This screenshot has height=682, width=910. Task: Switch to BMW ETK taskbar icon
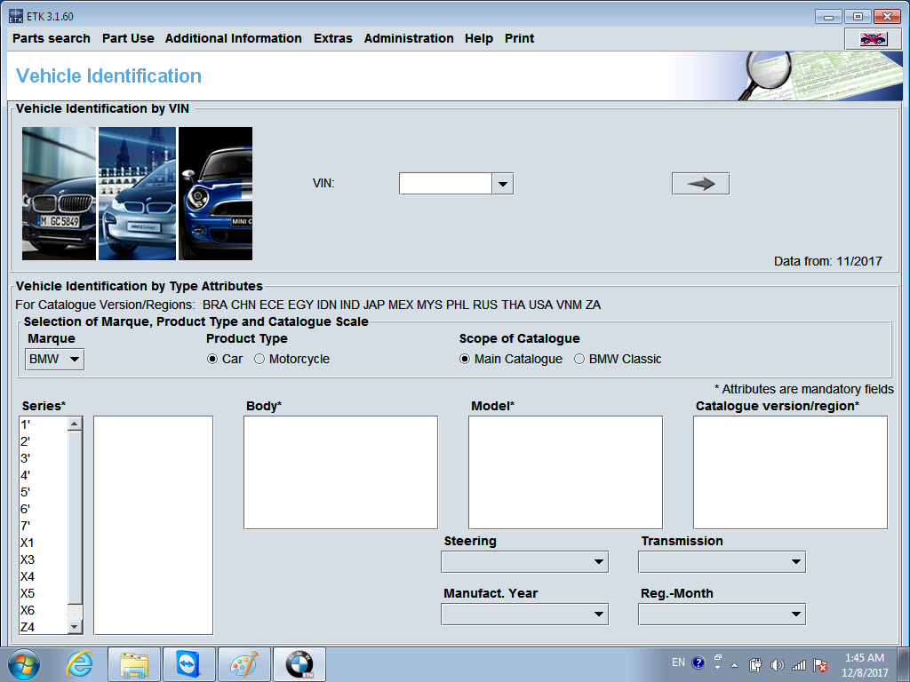click(x=299, y=664)
